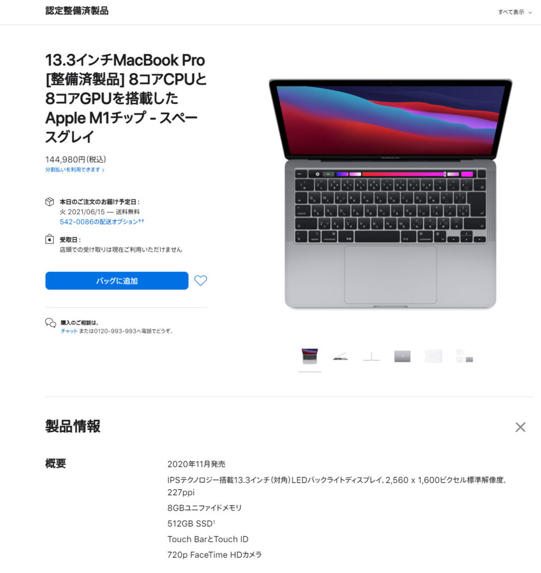Open the 分割払いを利用できます link
This screenshot has width=541, height=573.
[x=75, y=170]
